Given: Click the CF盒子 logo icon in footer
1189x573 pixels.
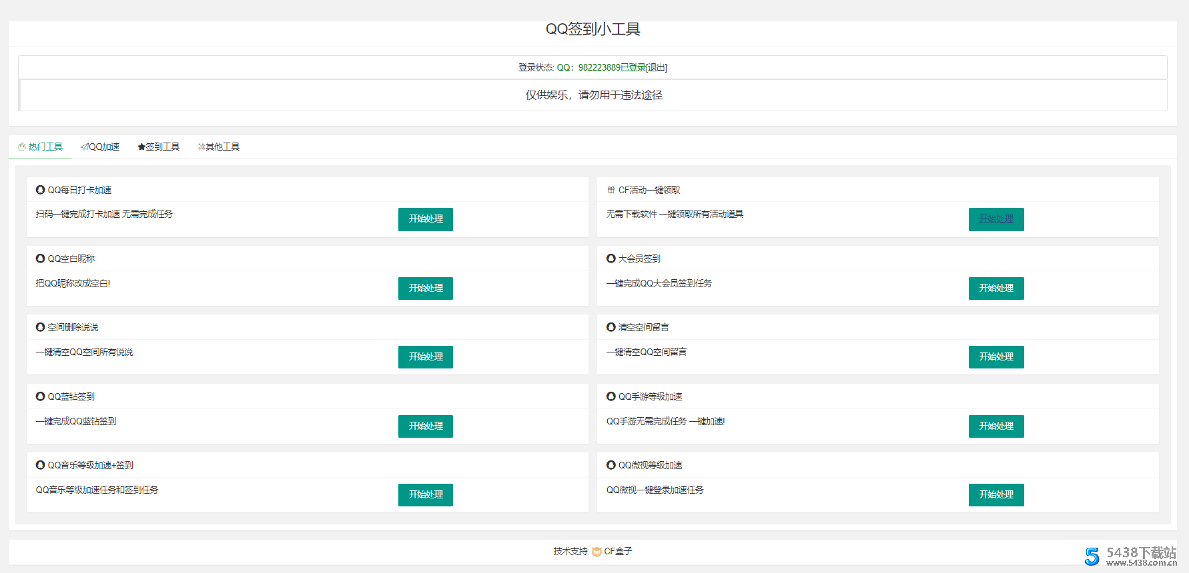Looking at the screenshot, I should (597, 552).
